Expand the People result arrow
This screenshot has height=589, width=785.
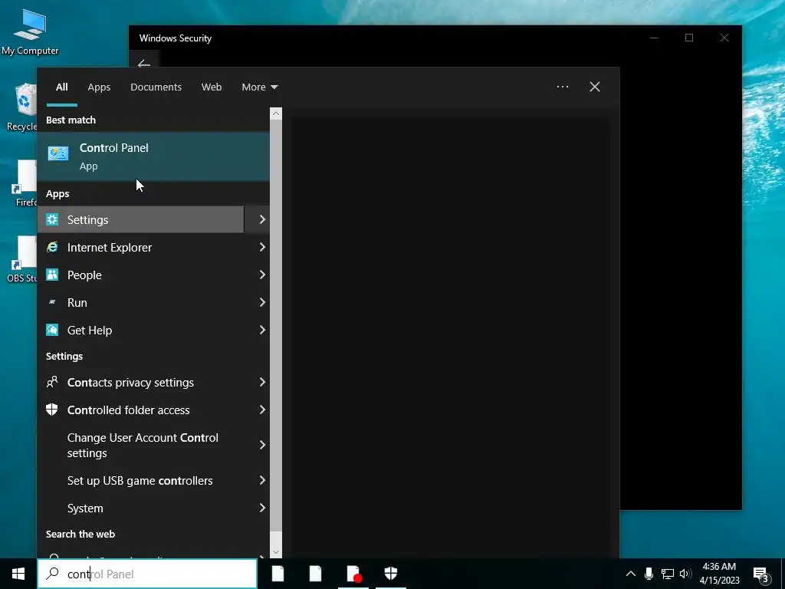[x=262, y=275]
